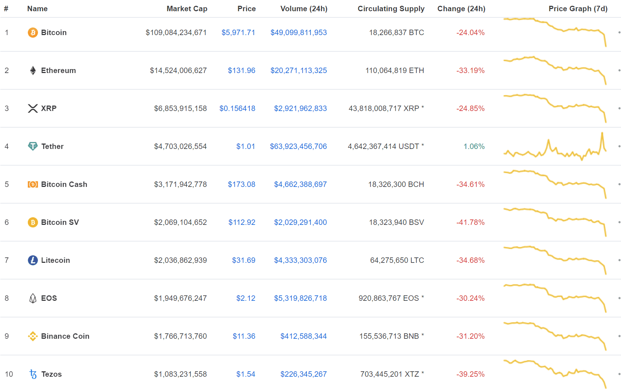The width and height of the screenshot is (621, 389).
Task: Sort by Change (24h) column header
Action: (x=461, y=9)
